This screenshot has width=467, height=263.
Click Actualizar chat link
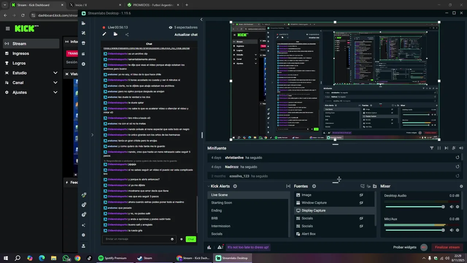click(x=186, y=35)
